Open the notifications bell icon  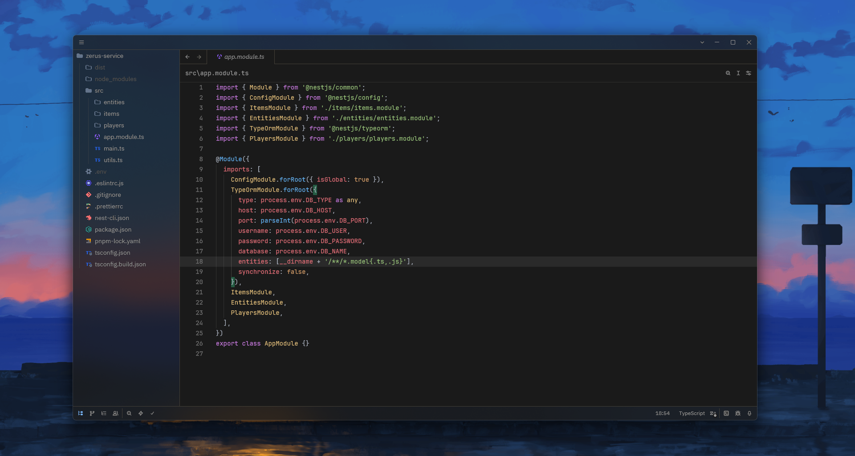(749, 413)
